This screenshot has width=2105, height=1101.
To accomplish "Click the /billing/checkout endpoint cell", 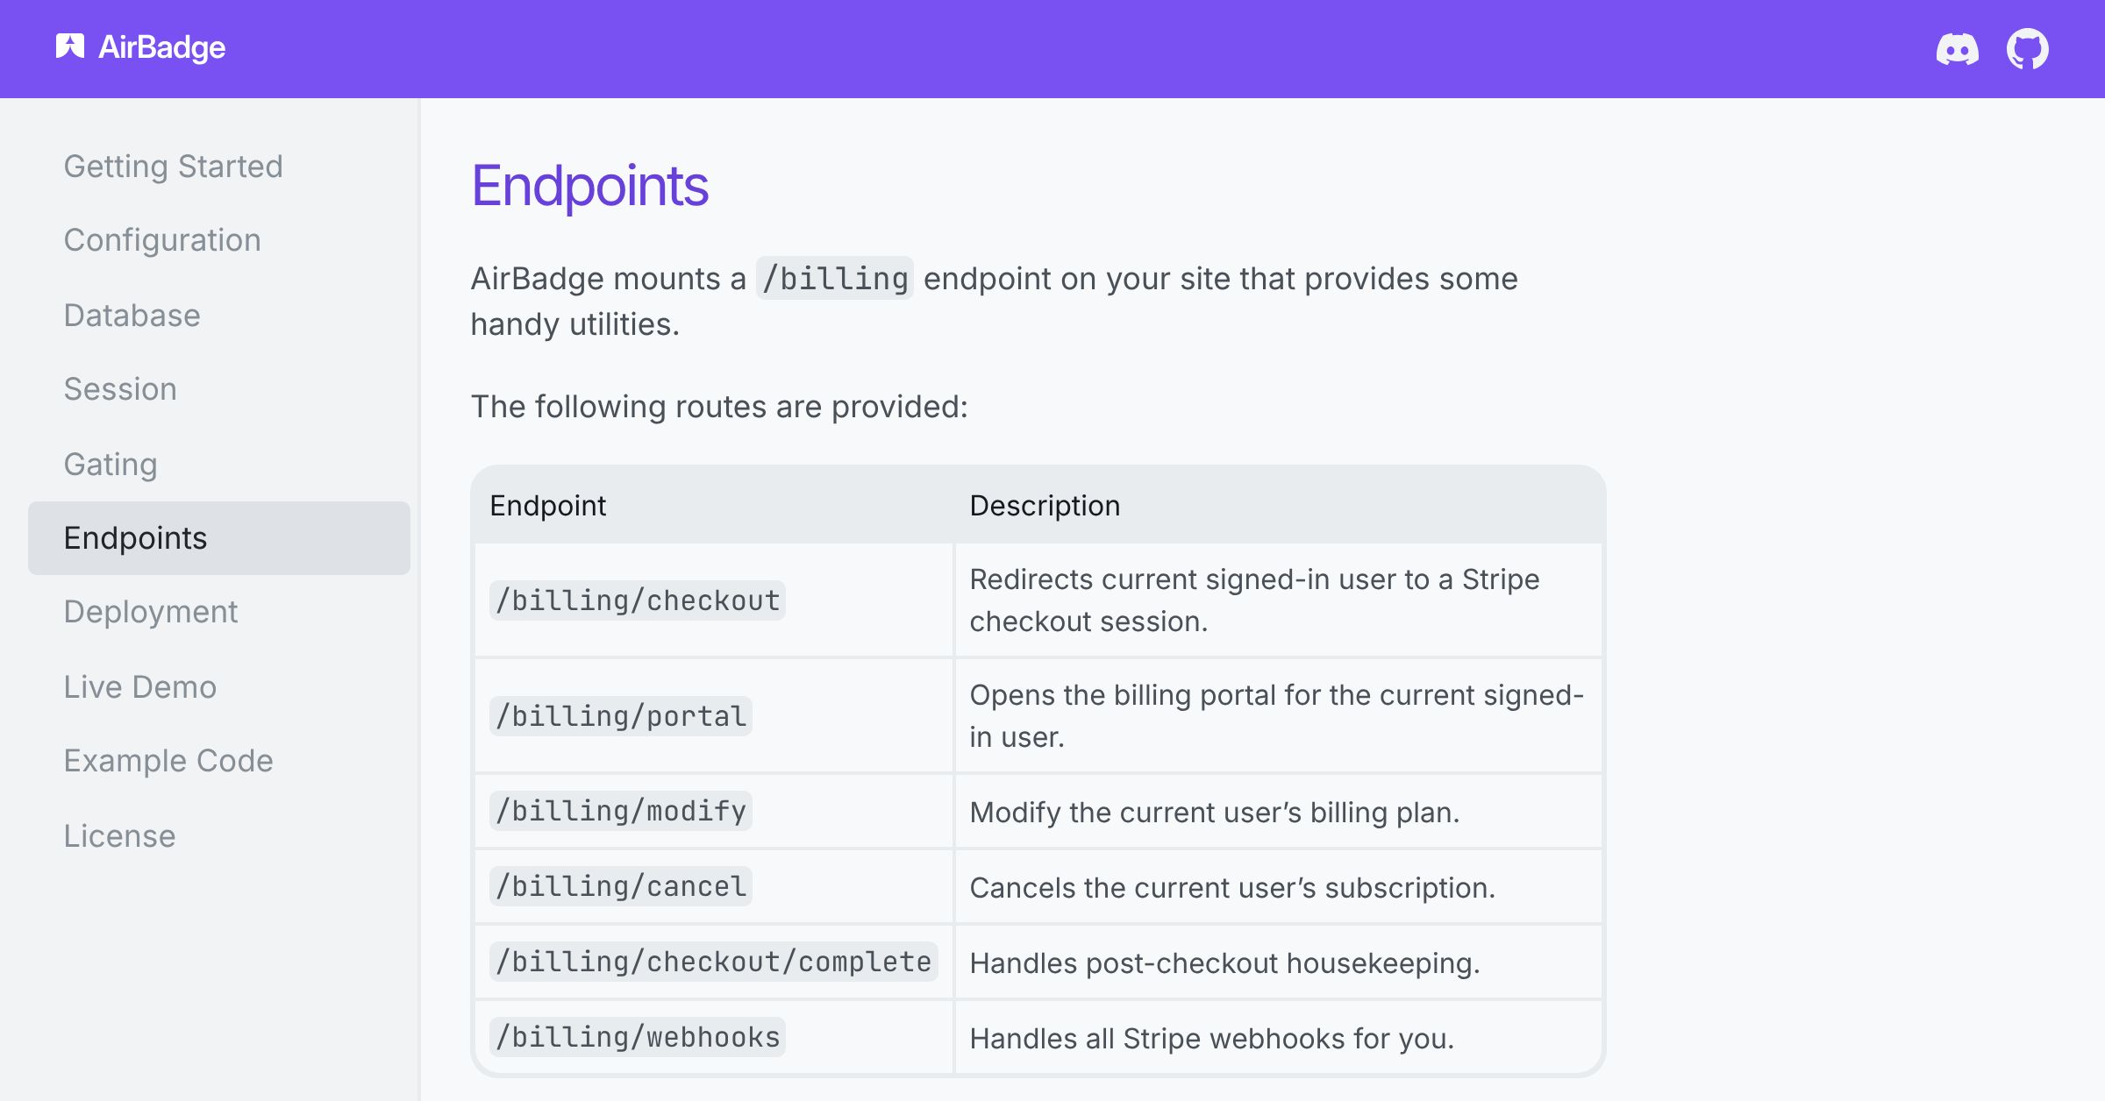I will pyautogui.click(x=637, y=600).
